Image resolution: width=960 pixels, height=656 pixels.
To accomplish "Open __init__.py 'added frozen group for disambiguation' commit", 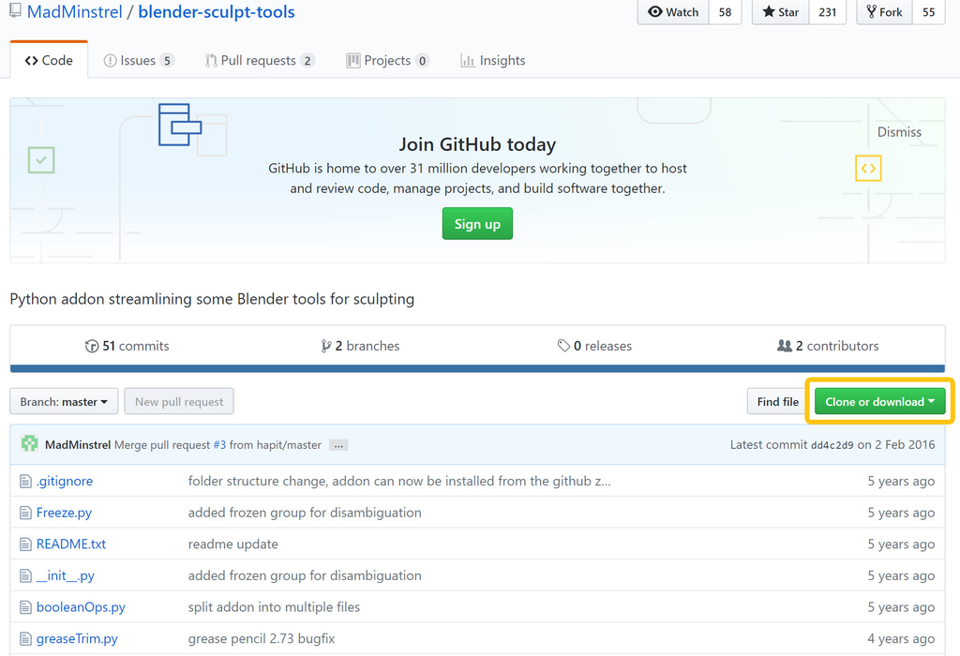I will coord(305,575).
